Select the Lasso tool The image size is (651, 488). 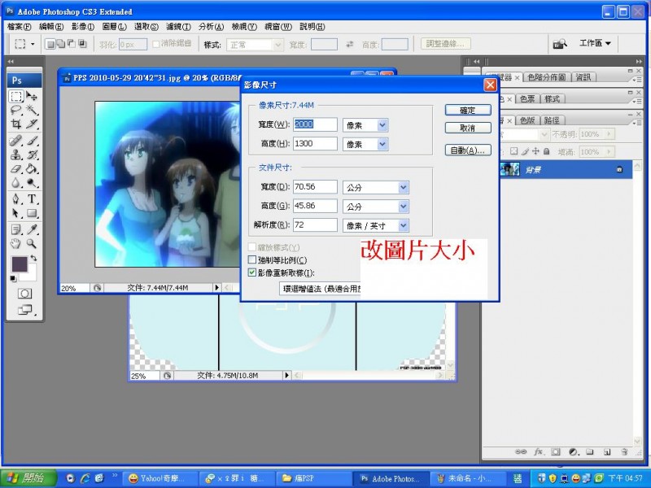(16, 111)
